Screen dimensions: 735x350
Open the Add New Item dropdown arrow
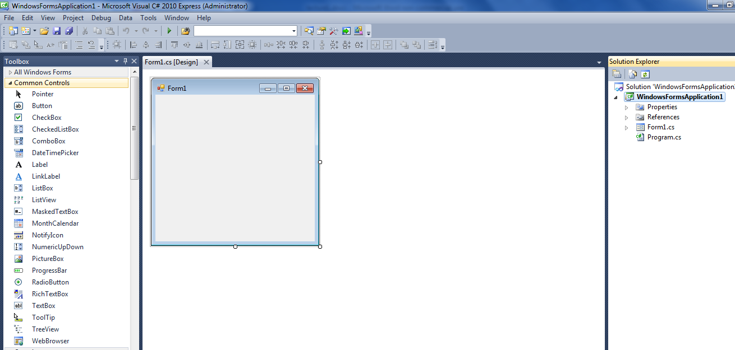tap(35, 31)
